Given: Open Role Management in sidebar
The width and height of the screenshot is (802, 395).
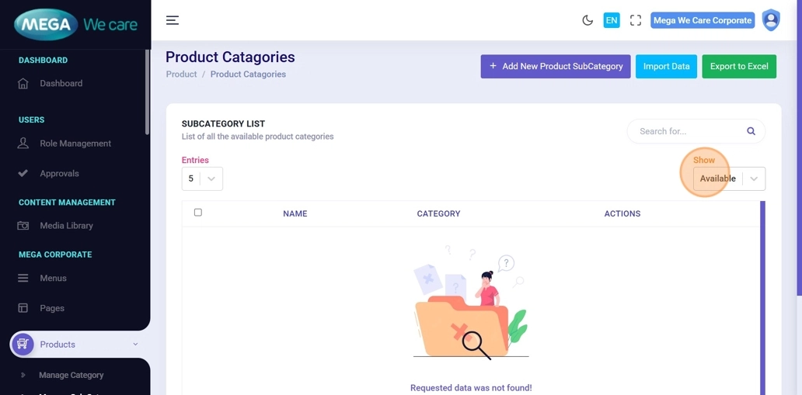Looking at the screenshot, I should pos(75,144).
